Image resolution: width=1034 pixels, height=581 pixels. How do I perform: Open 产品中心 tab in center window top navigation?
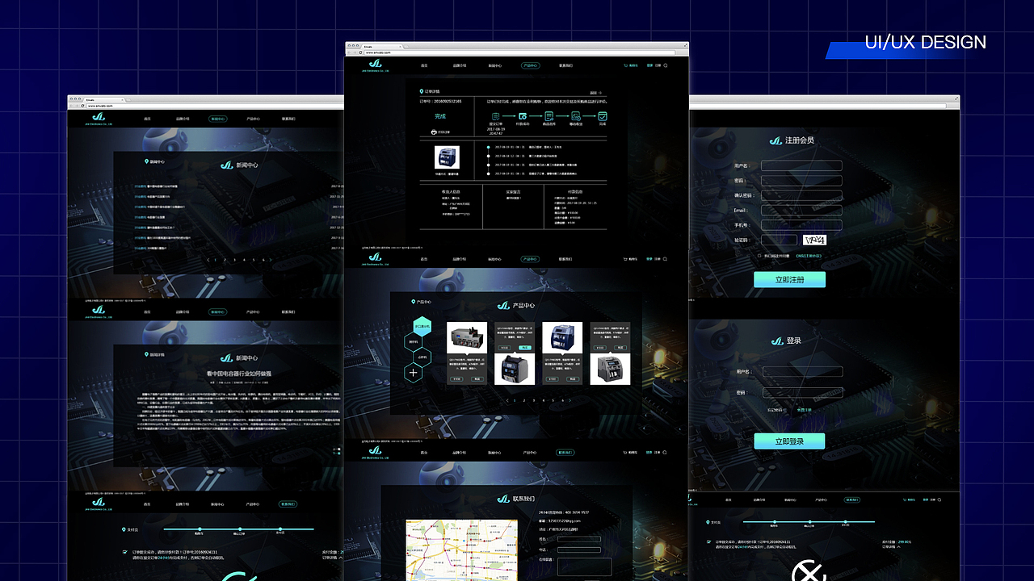[x=530, y=65]
